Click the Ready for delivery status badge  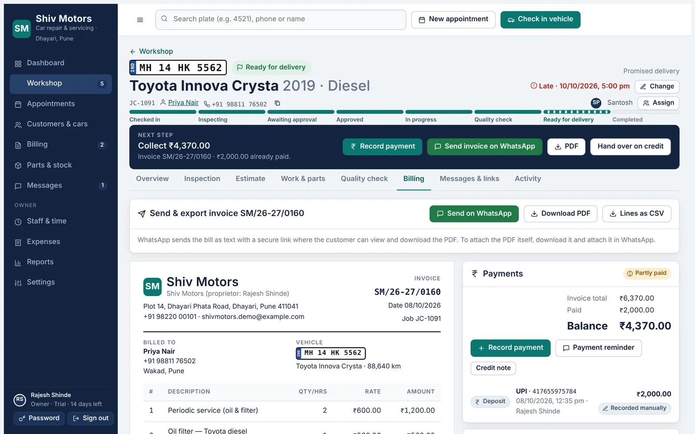271,68
